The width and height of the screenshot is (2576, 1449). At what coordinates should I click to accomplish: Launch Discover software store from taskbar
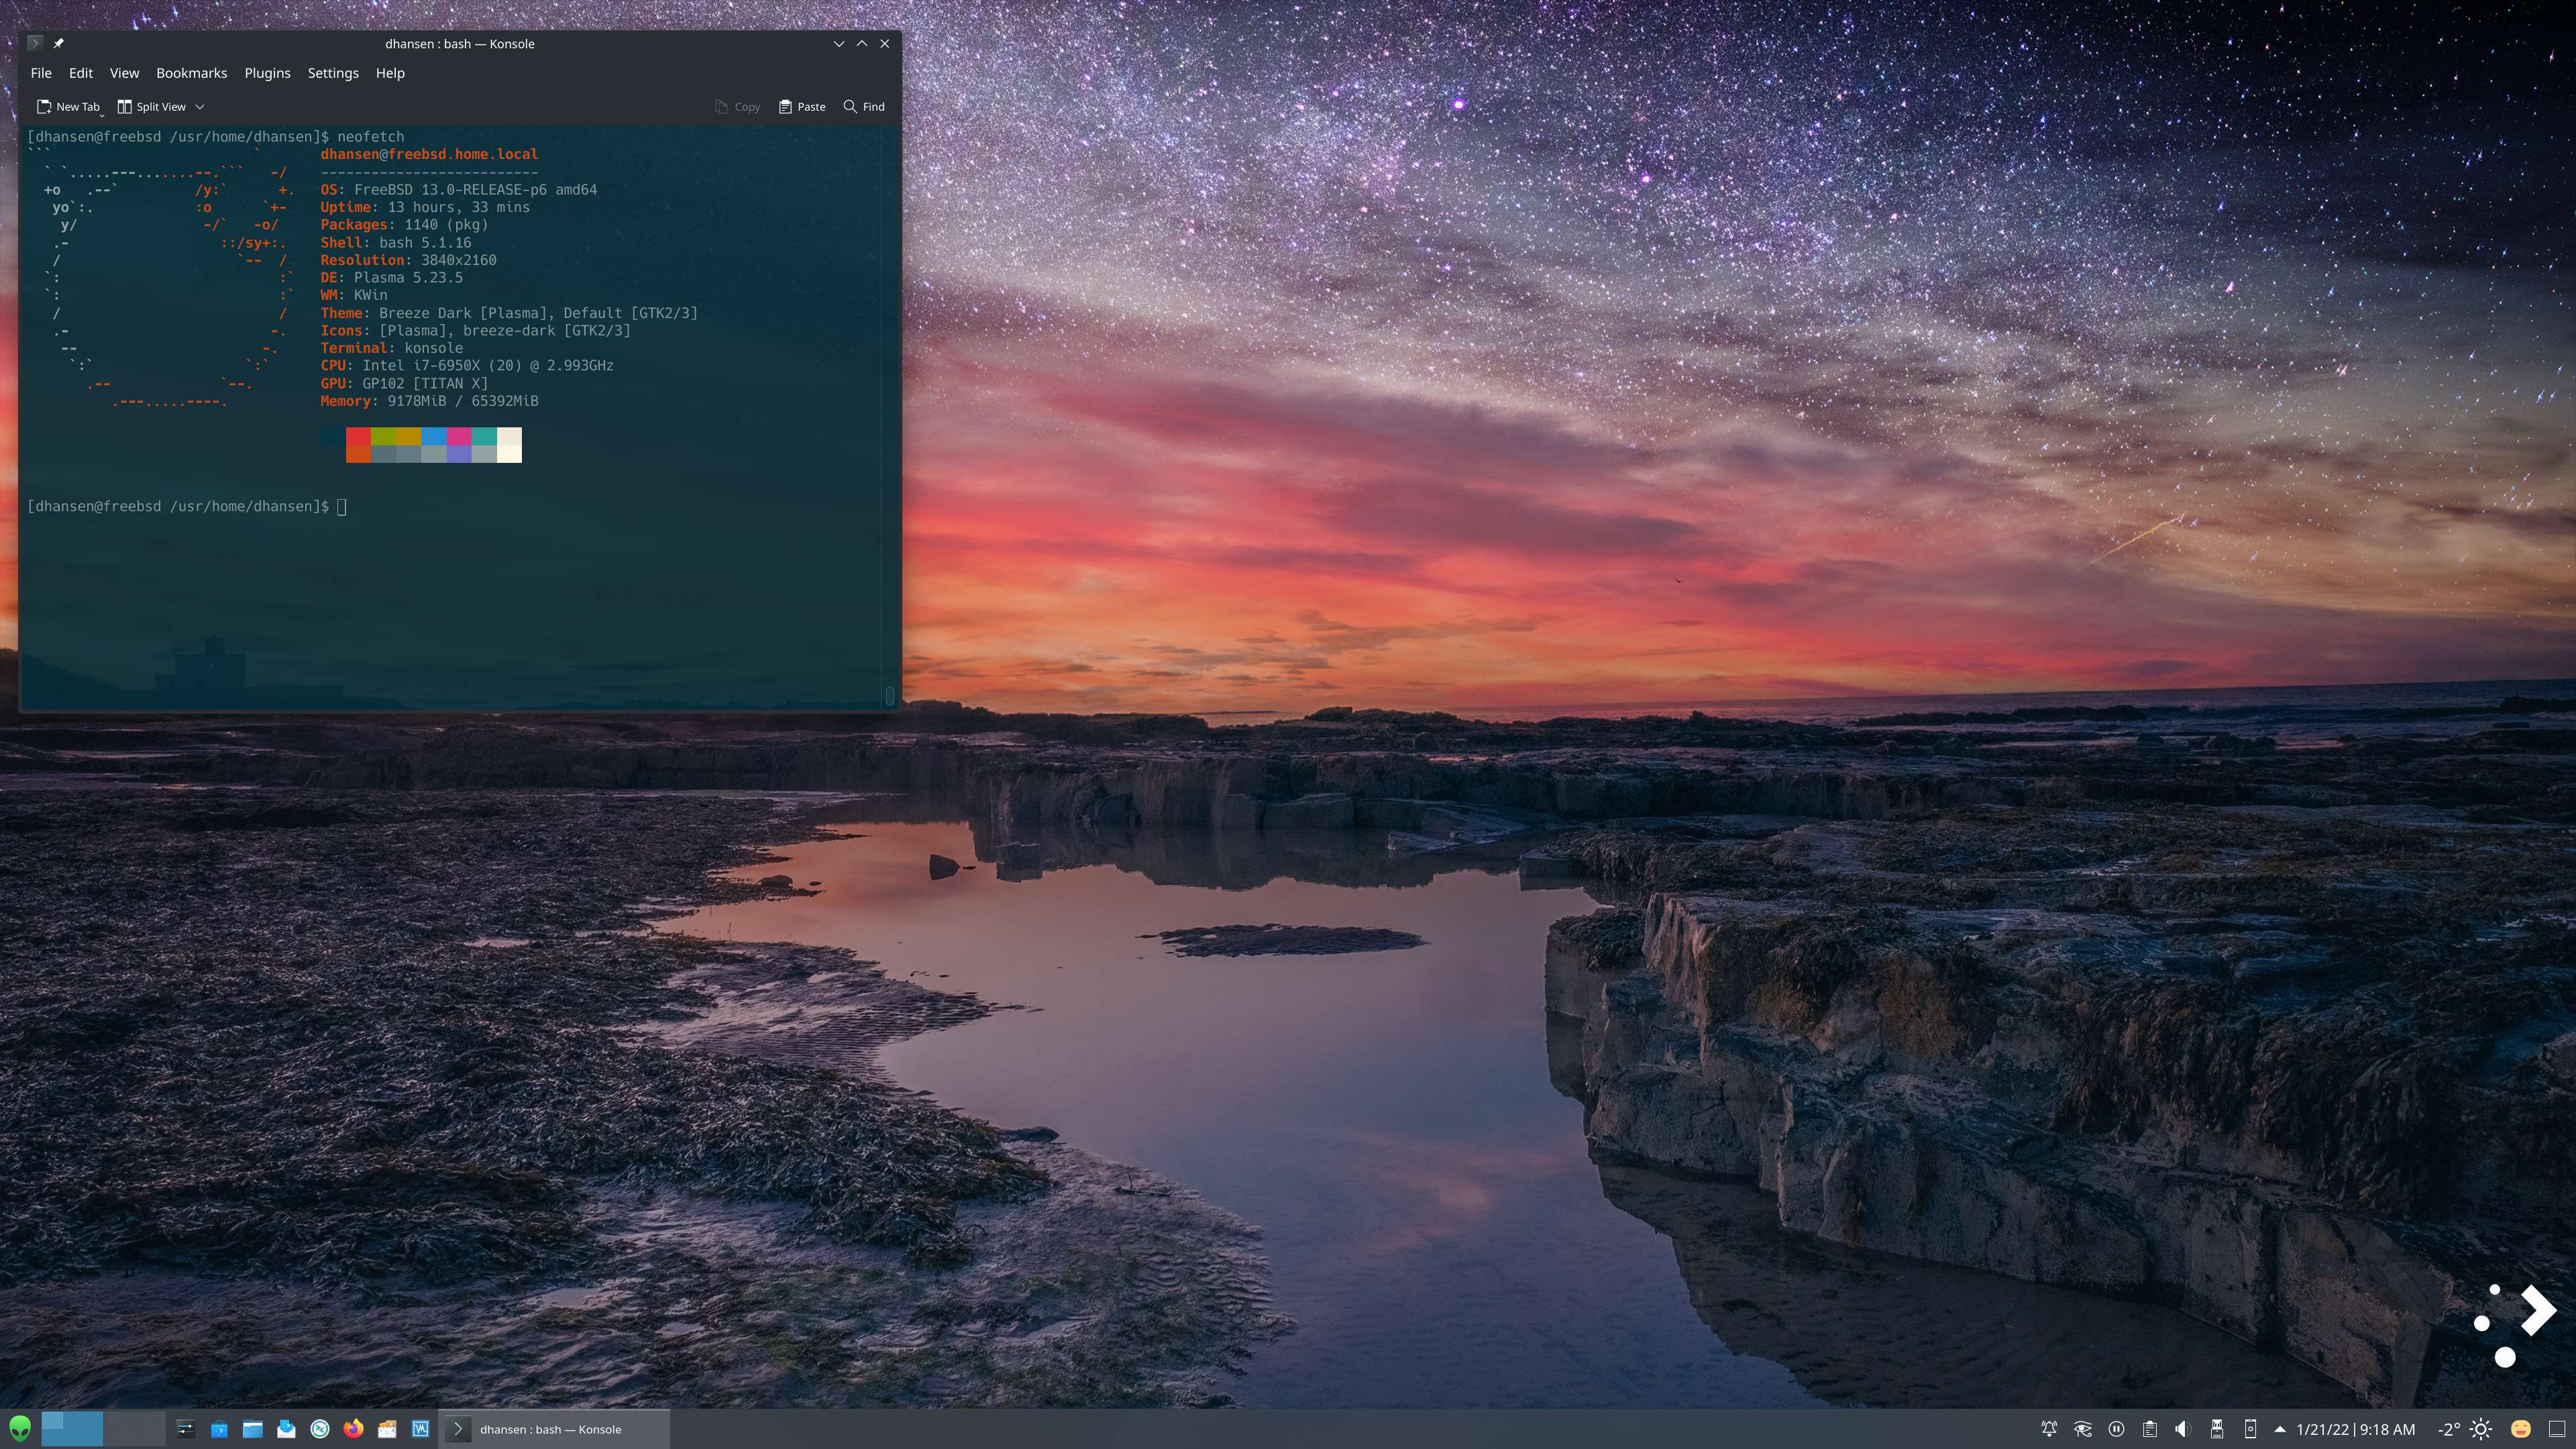coord(219,1429)
